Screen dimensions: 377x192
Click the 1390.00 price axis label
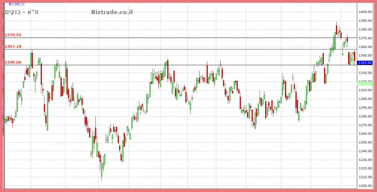365,21
